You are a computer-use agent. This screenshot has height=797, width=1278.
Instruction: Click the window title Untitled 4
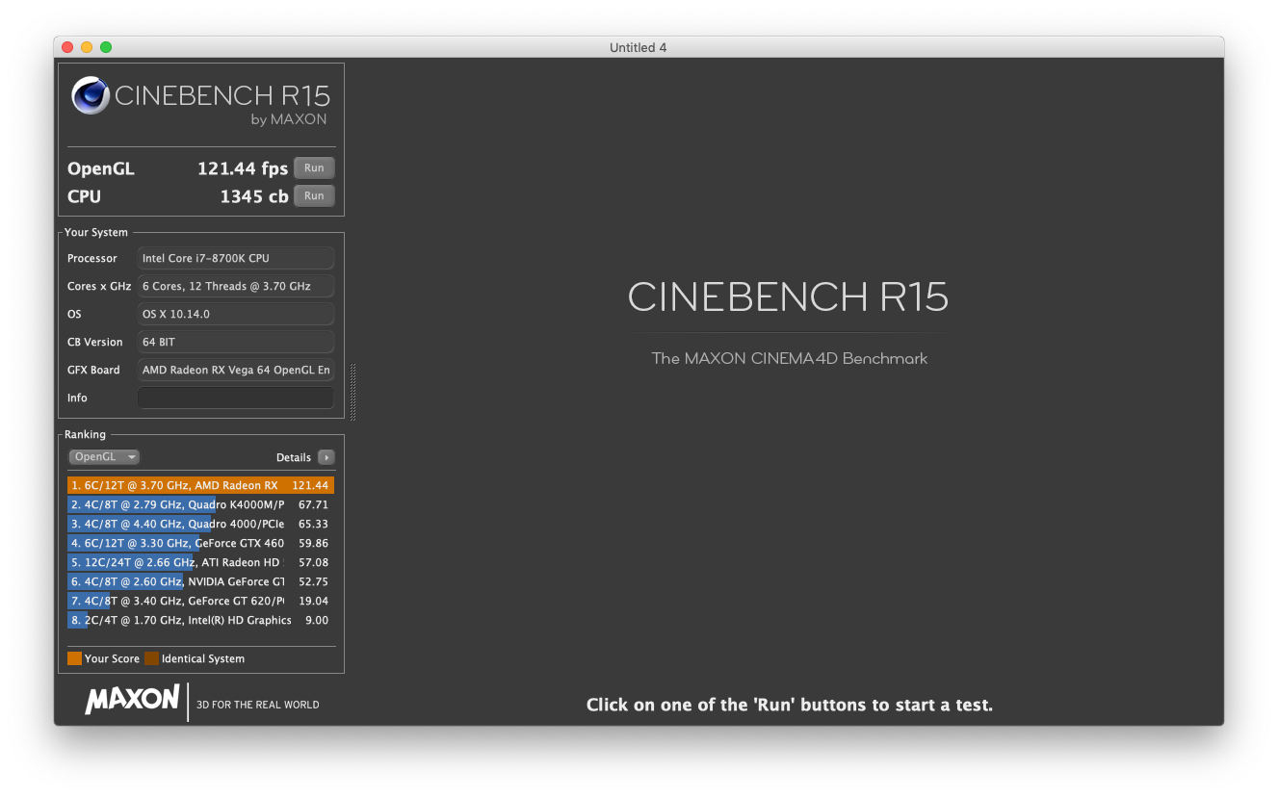(x=639, y=48)
